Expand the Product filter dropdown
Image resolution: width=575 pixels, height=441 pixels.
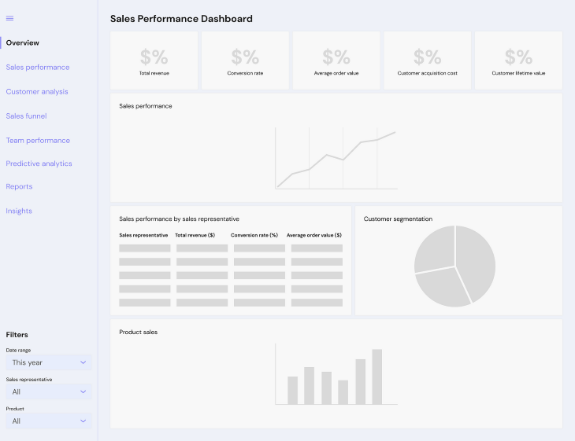[49, 421]
